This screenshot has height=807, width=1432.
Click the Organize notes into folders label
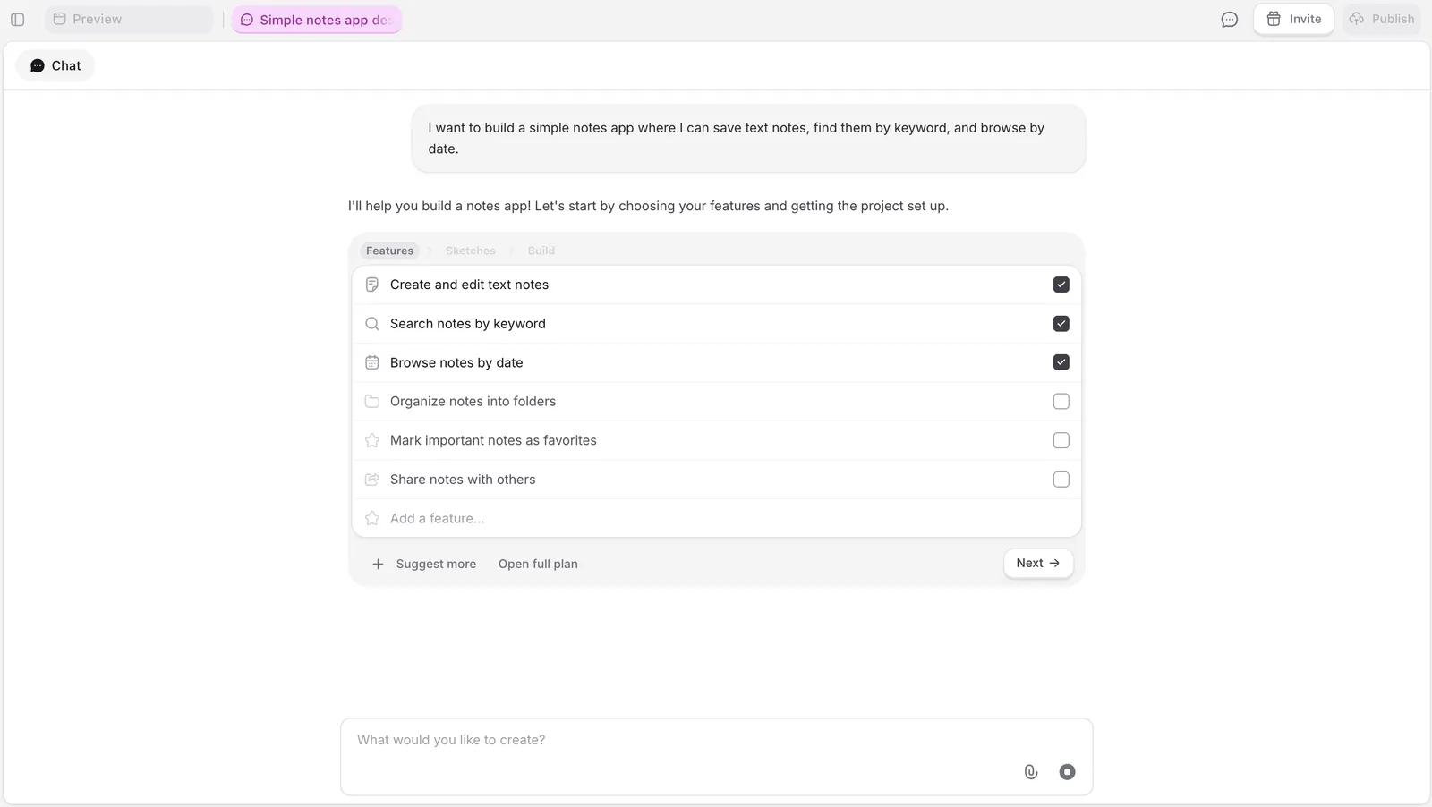click(473, 402)
